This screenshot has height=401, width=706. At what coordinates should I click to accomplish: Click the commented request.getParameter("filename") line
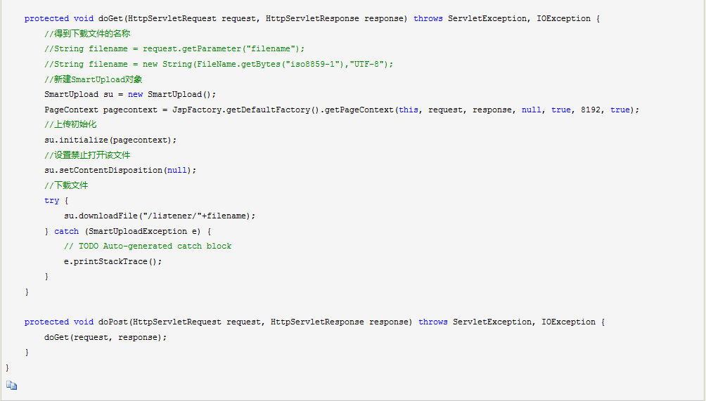pos(174,48)
